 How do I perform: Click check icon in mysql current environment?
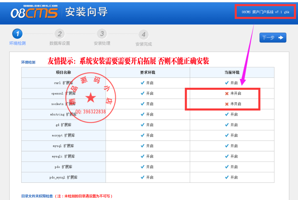coord(227,146)
